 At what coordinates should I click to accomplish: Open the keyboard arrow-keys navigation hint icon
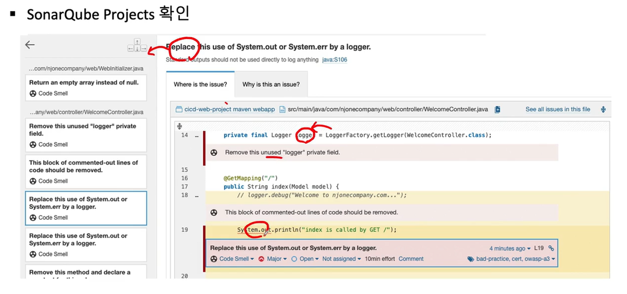[137, 45]
